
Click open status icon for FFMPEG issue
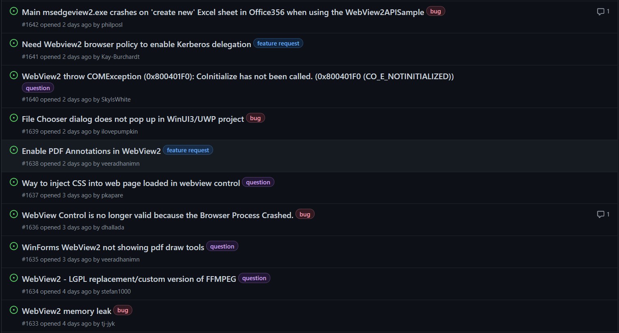tap(14, 278)
